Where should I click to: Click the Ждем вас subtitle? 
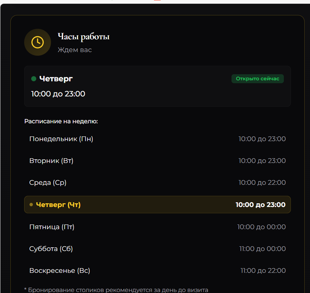(x=74, y=49)
